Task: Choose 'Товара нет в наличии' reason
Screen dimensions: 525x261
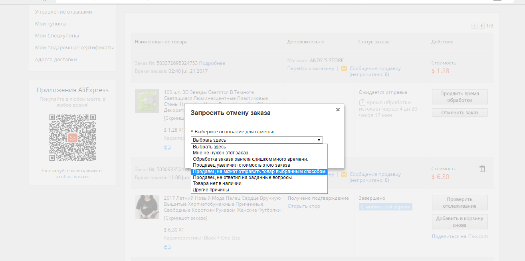Action: click(218, 183)
